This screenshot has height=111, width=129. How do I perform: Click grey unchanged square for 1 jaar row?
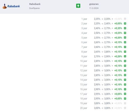125,19
